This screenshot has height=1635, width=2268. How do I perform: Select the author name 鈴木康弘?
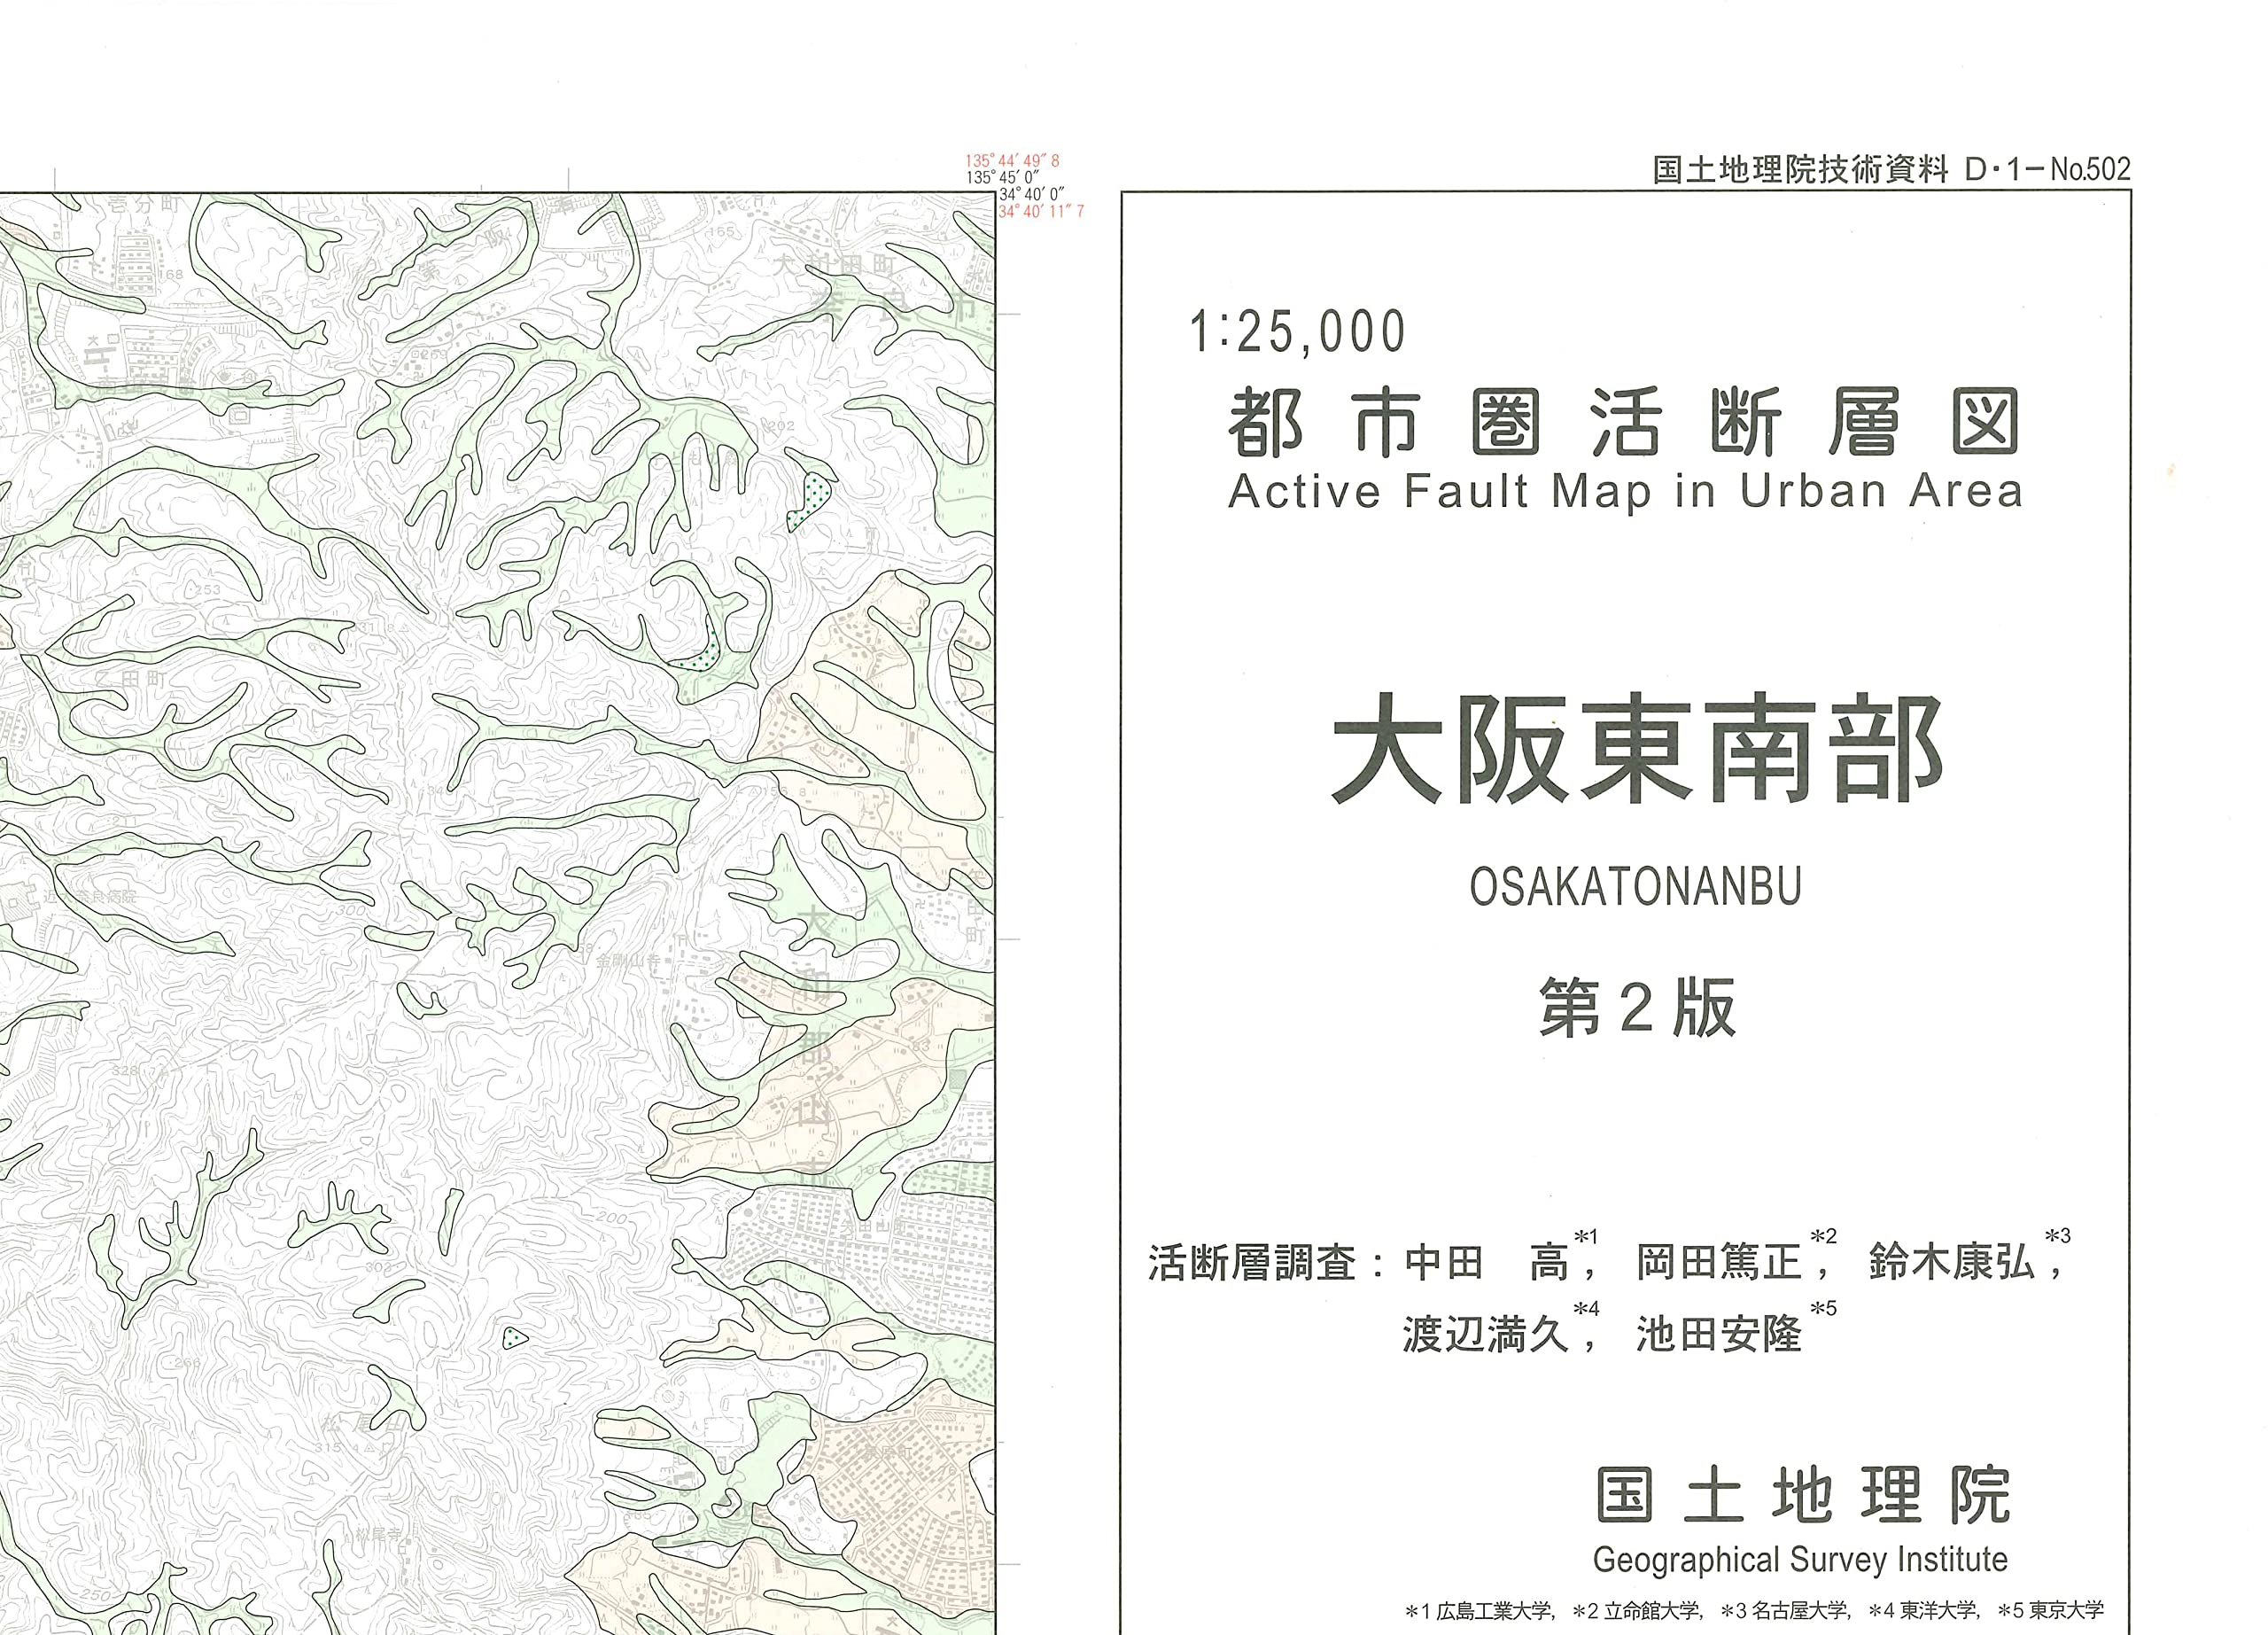coord(1951,1262)
